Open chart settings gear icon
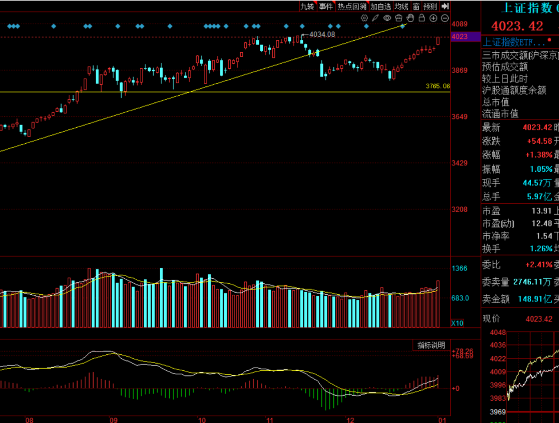Screen dimensions: 559x423 click(364, 18)
